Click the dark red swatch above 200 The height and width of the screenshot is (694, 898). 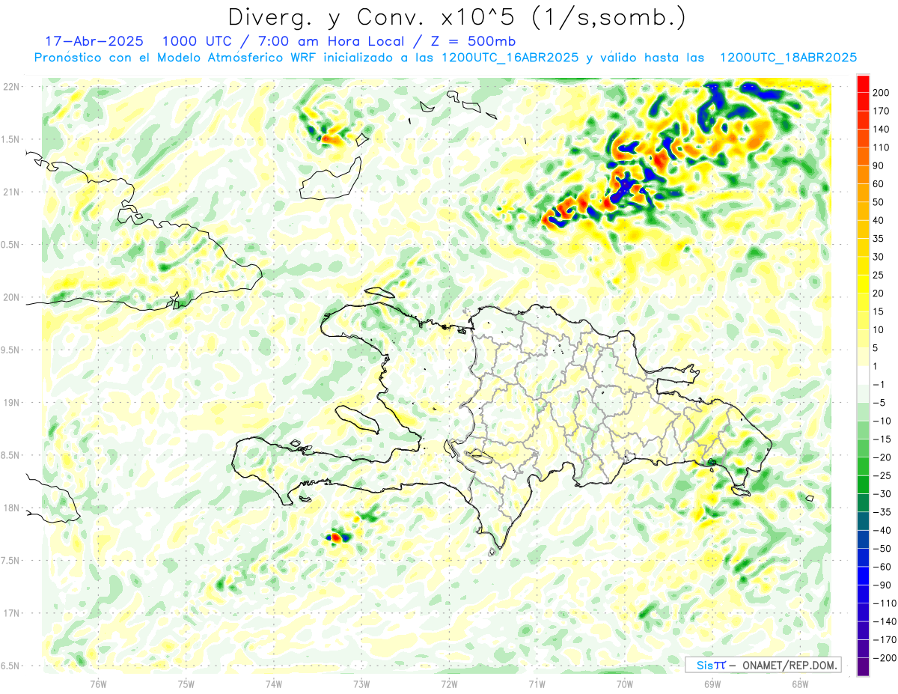(x=863, y=83)
